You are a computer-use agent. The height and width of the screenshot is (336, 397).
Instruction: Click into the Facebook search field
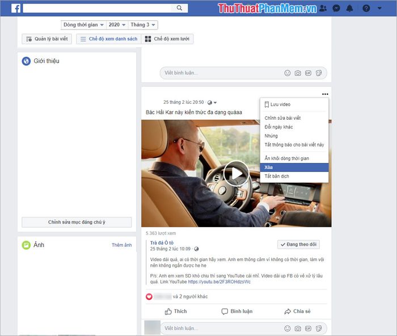pyautogui.click(x=98, y=8)
